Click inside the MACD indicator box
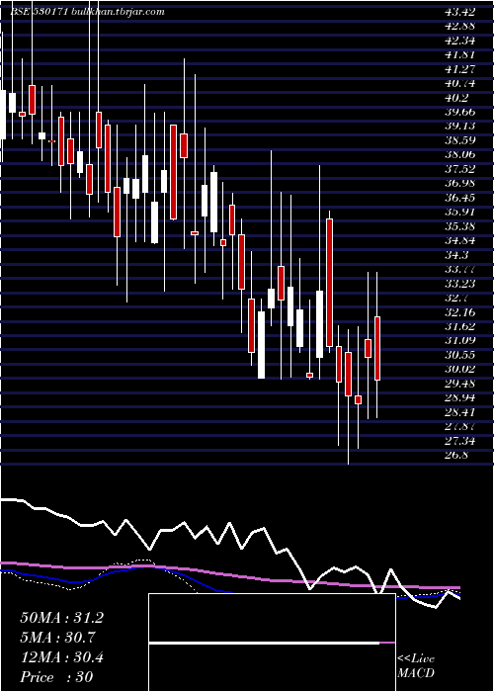The image size is (494, 692). tap(272, 643)
